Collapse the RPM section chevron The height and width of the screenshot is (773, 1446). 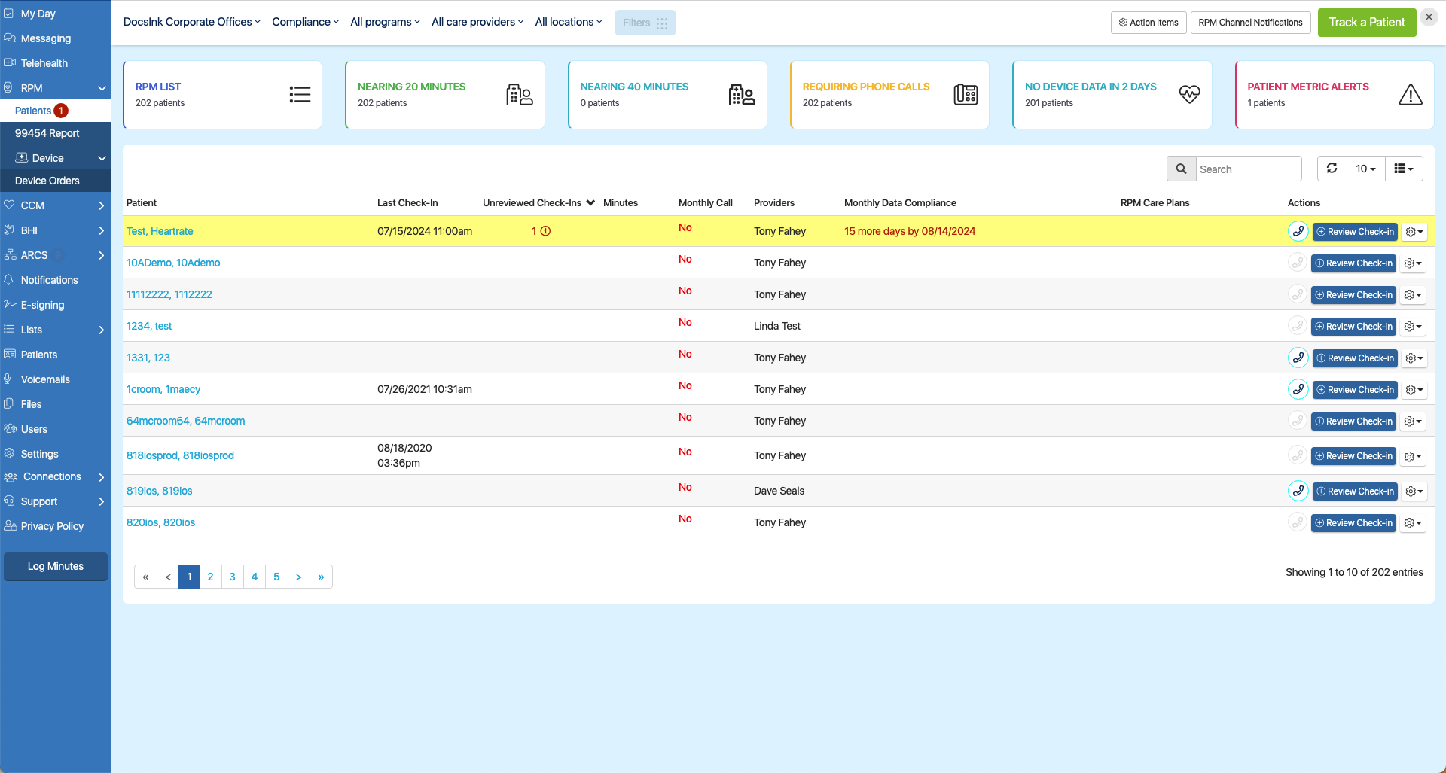[x=102, y=88]
